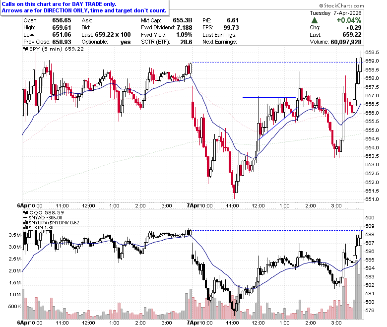Click the 6Apr10:00 label on upper time axis

[x=30, y=205]
